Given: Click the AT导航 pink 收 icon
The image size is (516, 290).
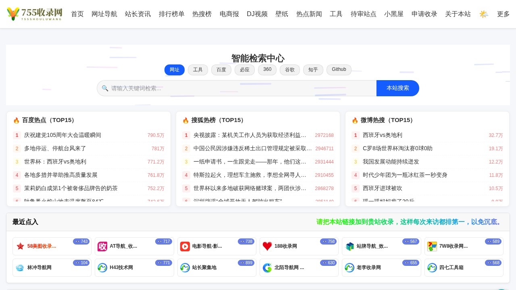Looking at the screenshot, I should click(x=102, y=246).
